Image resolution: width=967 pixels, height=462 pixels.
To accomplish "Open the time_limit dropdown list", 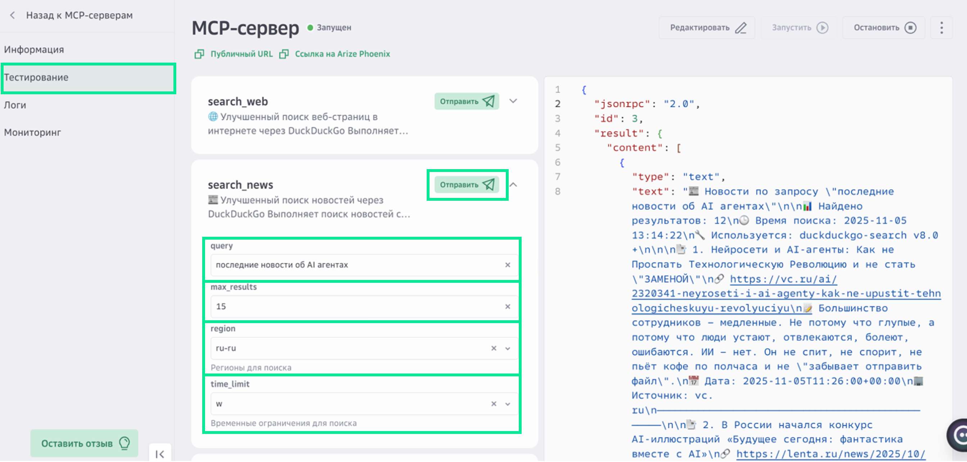I will 508,404.
